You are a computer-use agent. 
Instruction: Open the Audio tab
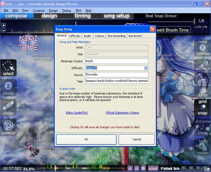click(x=87, y=36)
